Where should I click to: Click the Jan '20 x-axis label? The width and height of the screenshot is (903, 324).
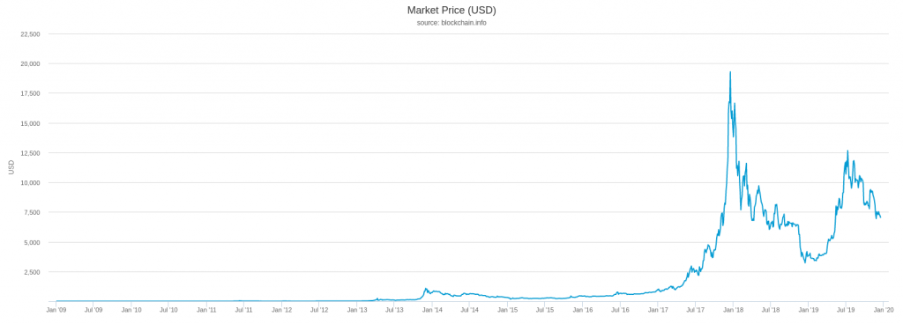[884, 310]
